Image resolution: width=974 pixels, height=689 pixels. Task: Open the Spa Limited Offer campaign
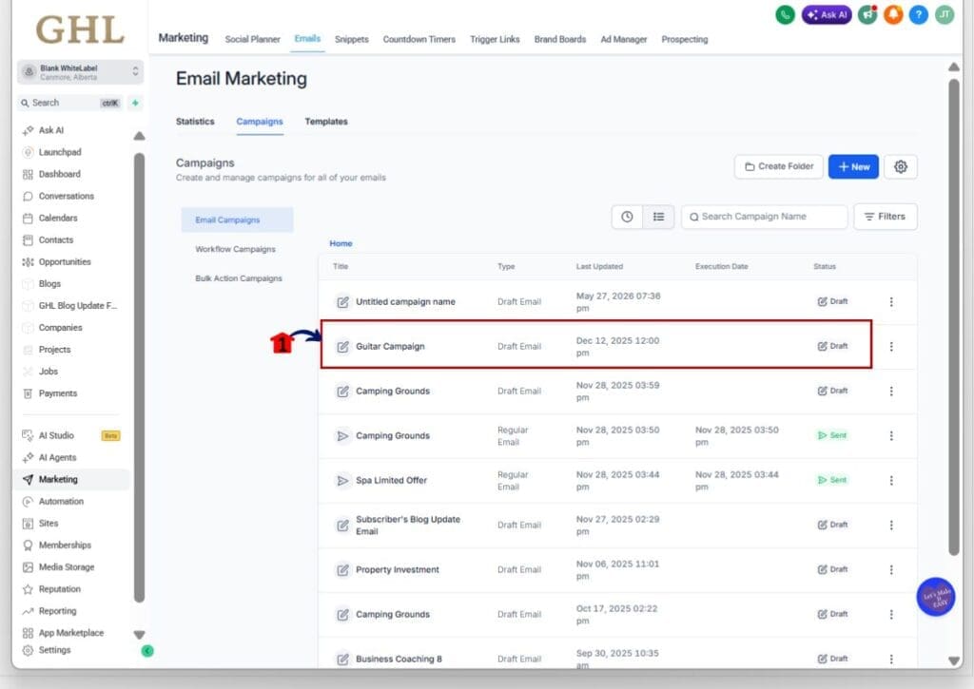tap(617, 481)
